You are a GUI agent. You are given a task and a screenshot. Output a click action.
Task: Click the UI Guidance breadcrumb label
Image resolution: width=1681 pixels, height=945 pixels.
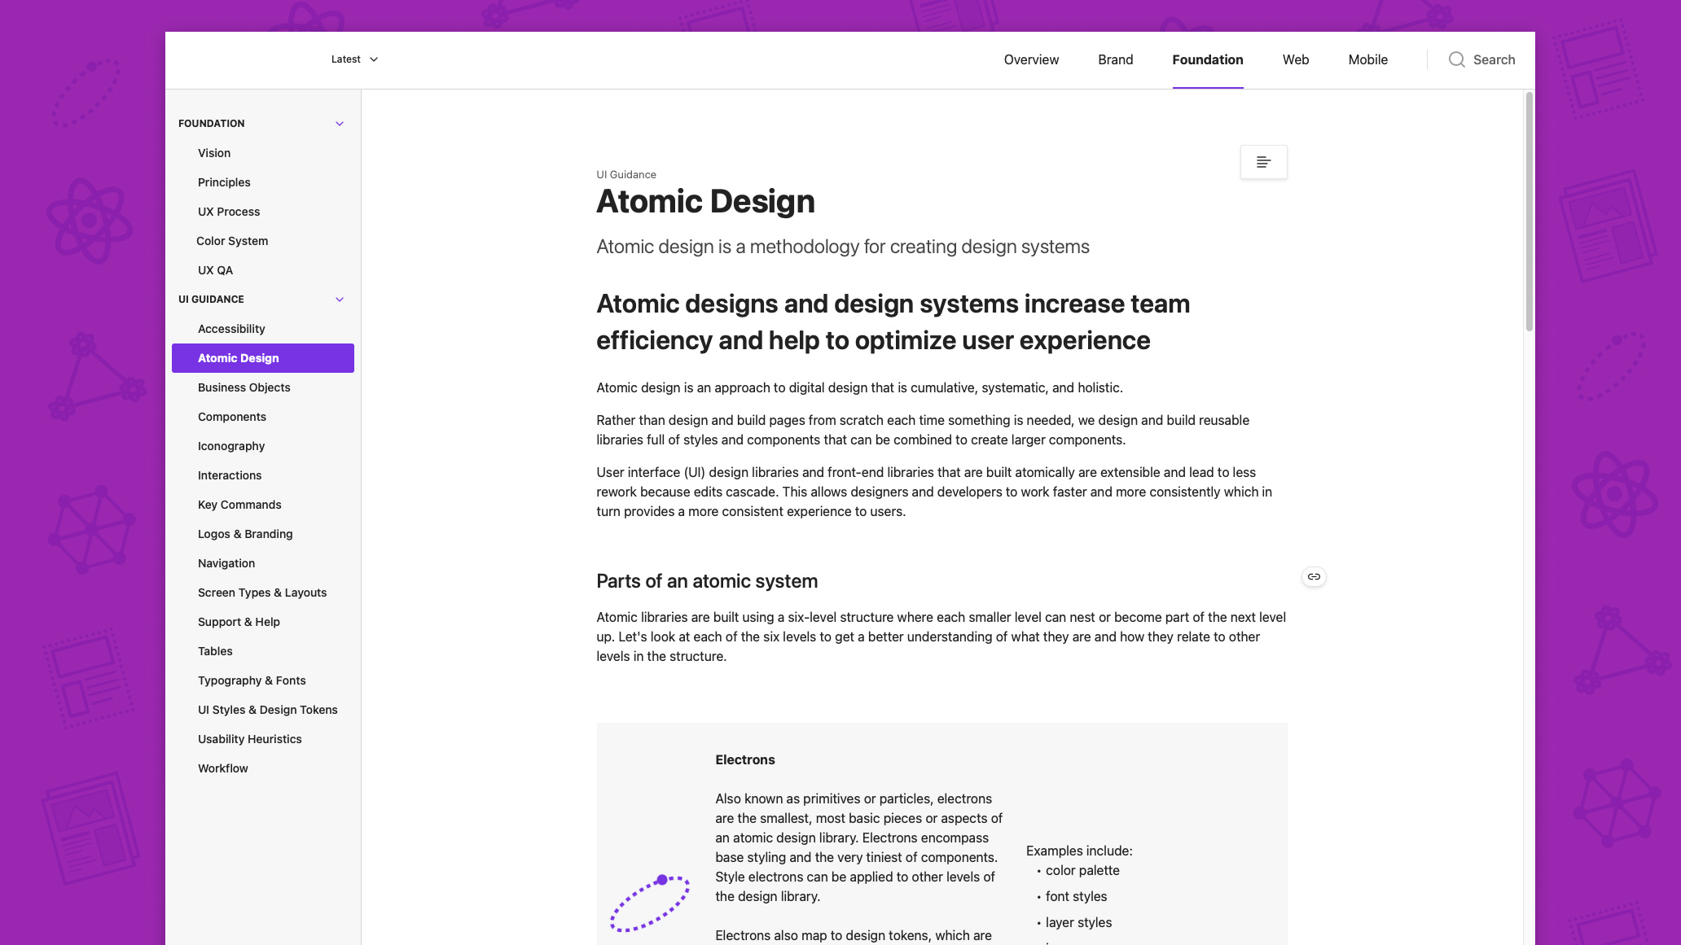tap(625, 174)
